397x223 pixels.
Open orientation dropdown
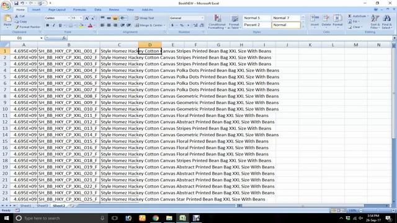123,18
